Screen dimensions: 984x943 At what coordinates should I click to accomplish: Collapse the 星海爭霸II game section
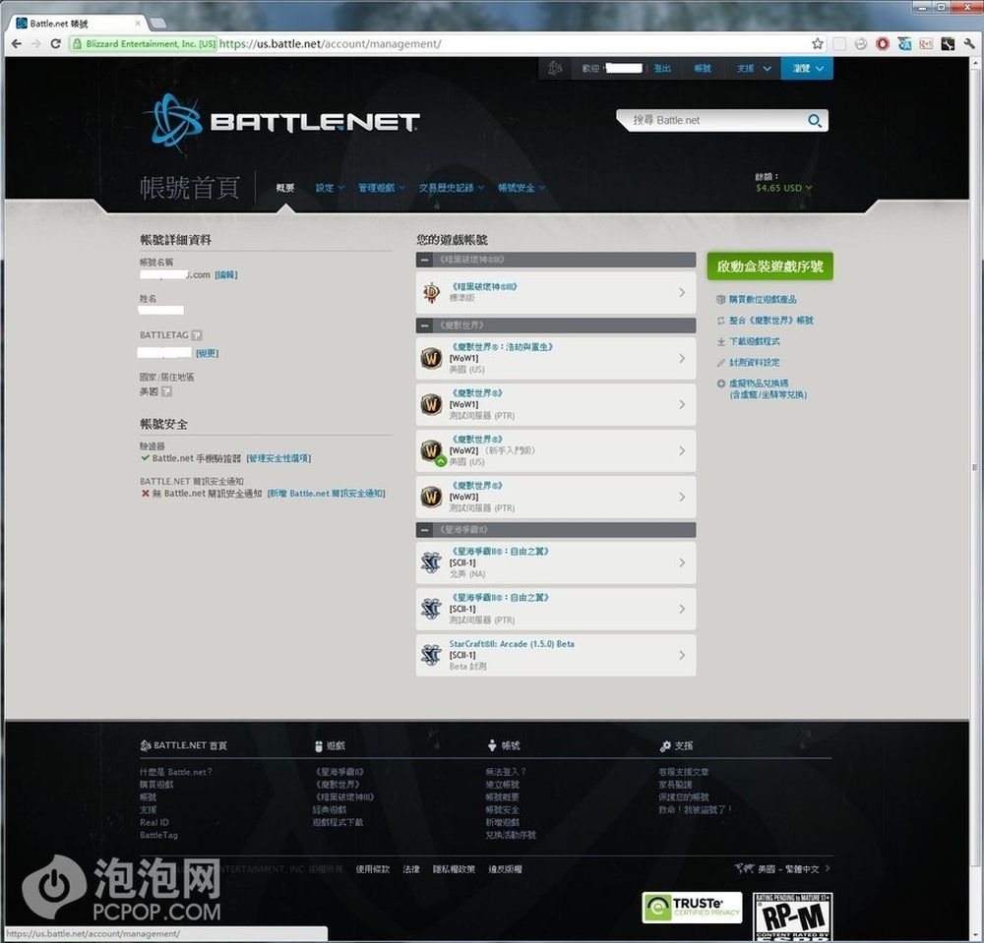pos(425,530)
